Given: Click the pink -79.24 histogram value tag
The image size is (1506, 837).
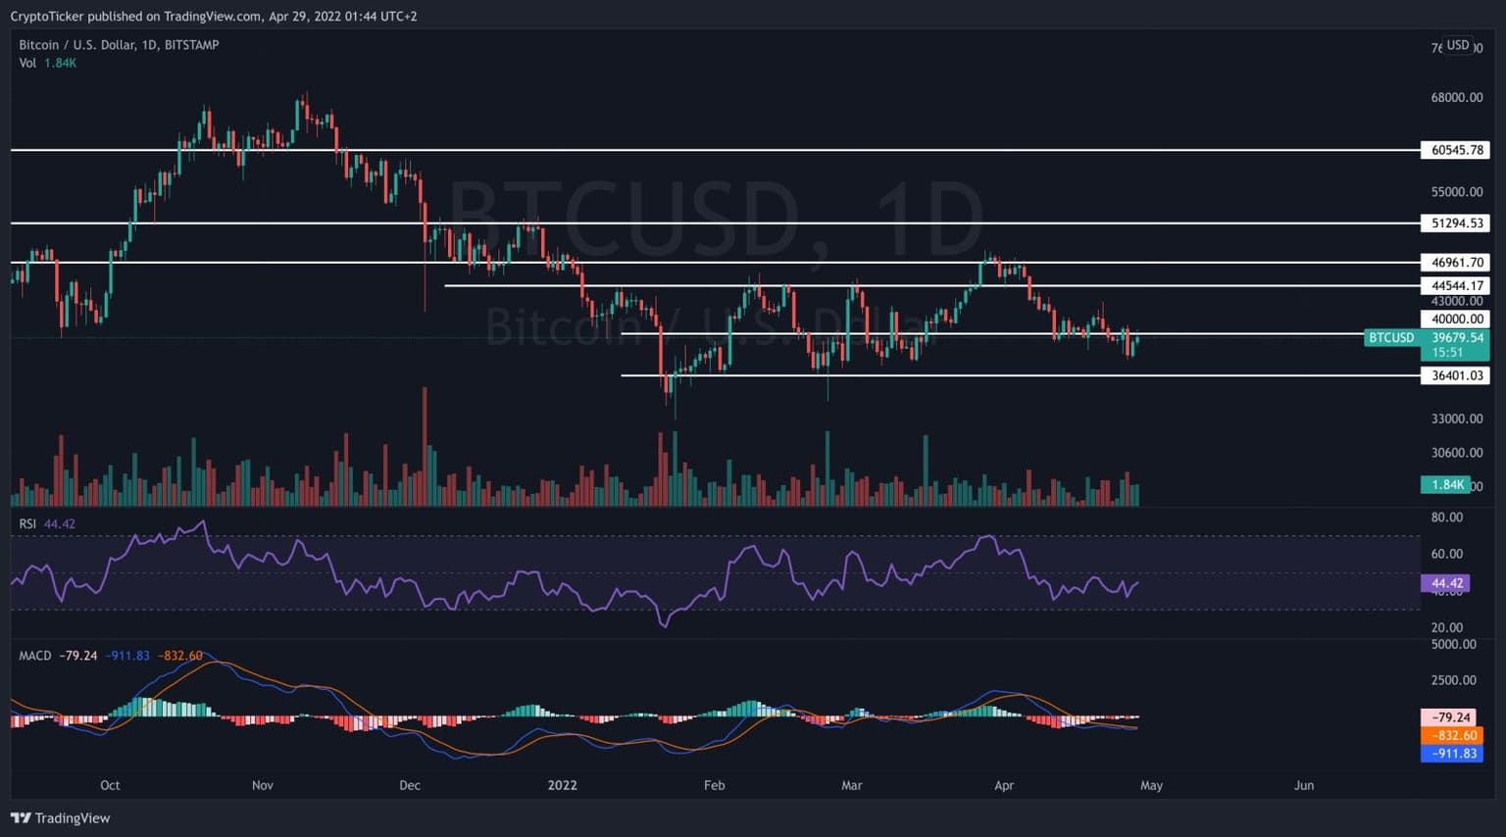Looking at the screenshot, I should 1452,717.
